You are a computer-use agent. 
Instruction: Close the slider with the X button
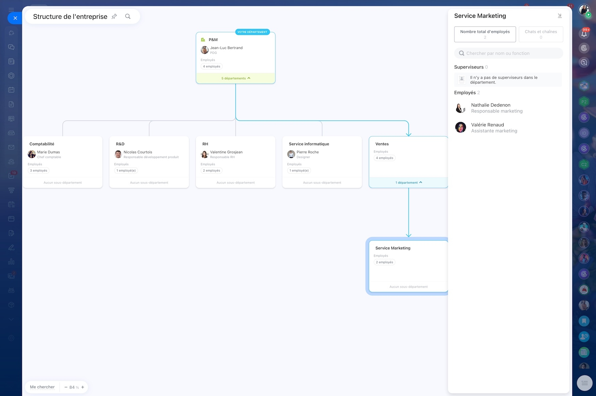[15, 18]
